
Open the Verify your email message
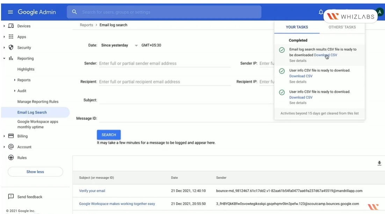92,191
